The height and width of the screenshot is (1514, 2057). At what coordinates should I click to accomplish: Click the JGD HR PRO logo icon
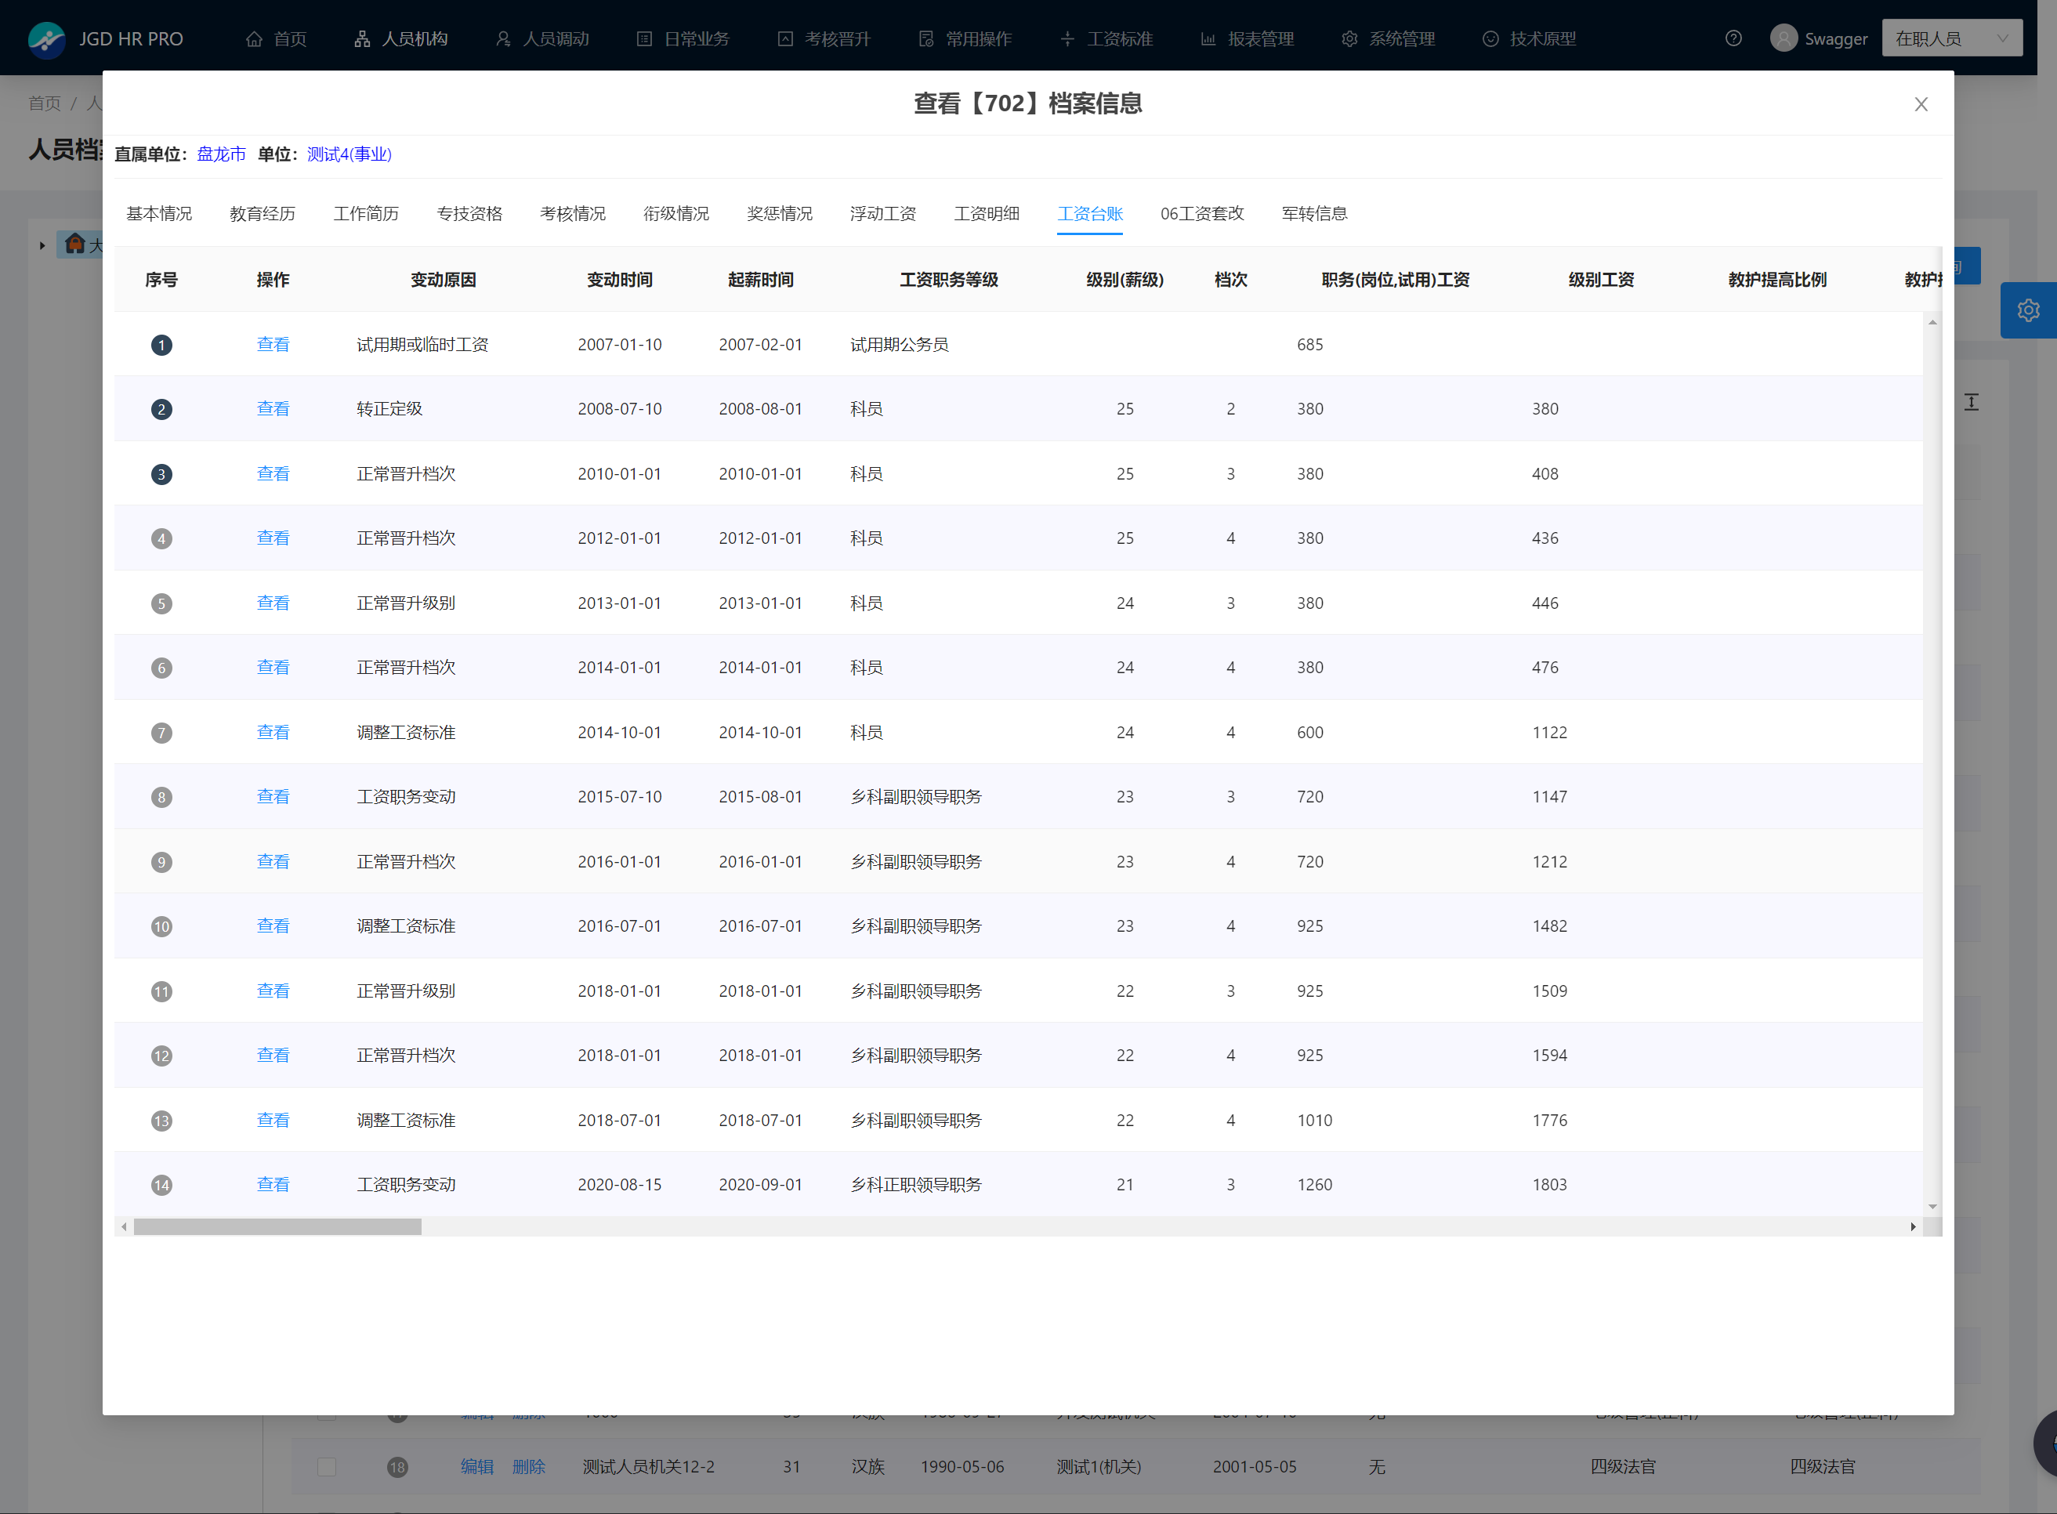pyautogui.click(x=47, y=38)
